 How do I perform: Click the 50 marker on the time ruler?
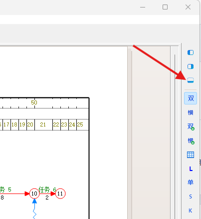pyautogui.click(x=34, y=102)
